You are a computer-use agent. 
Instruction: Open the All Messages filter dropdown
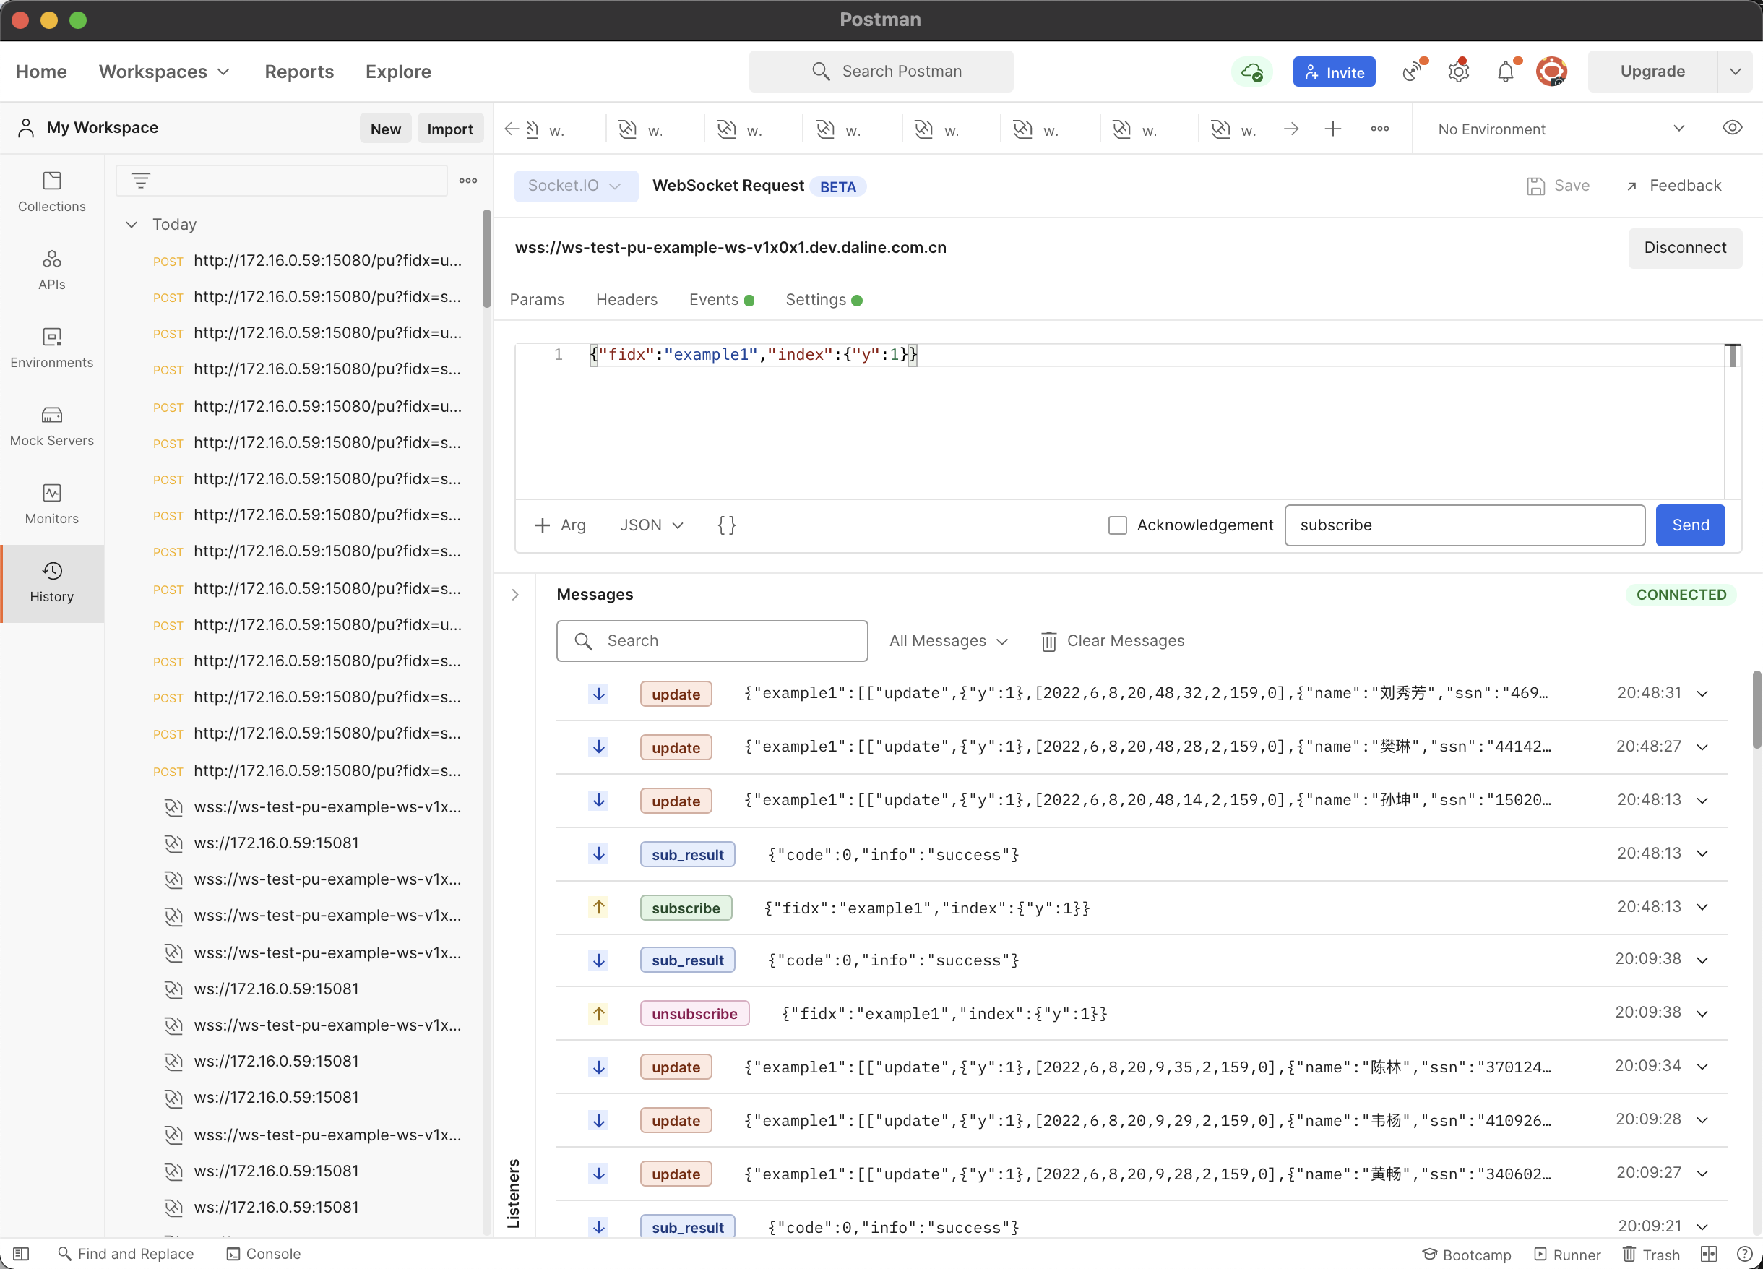tap(949, 641)
